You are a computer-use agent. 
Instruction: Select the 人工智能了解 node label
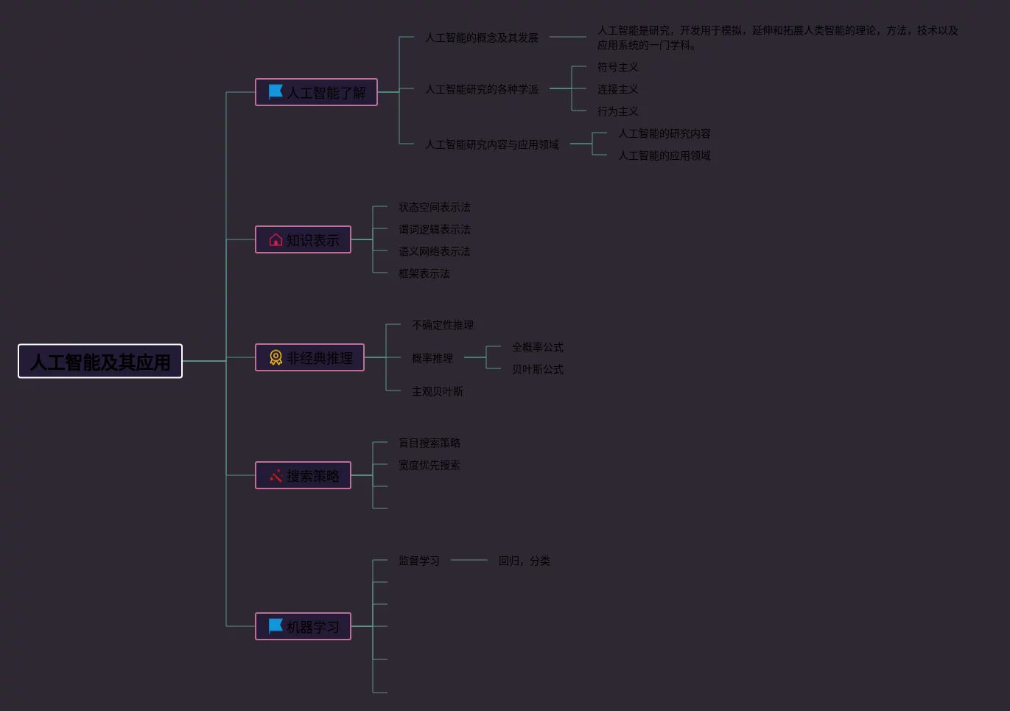pyautogui.click(x=326, y=93)
